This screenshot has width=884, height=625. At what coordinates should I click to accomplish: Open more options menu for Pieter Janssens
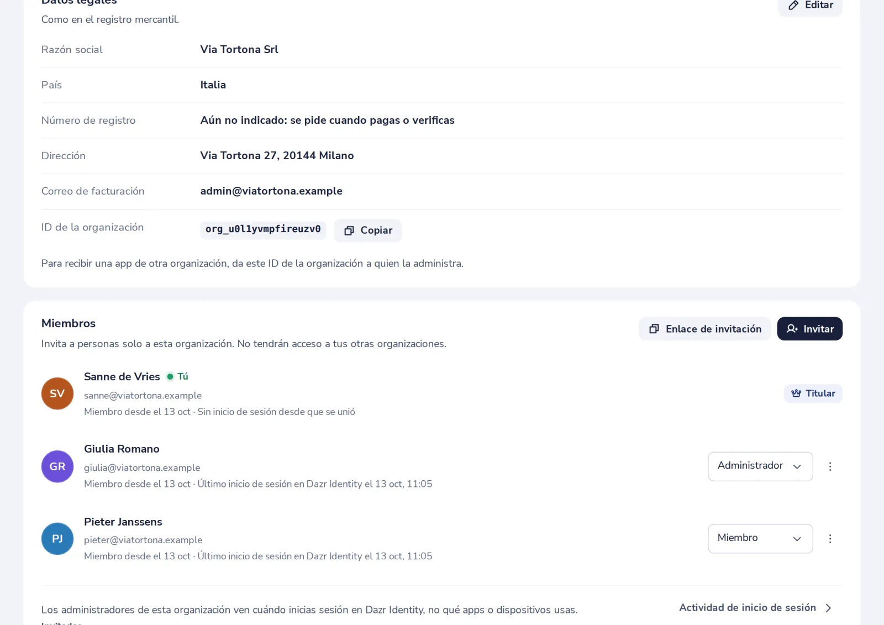[x=830, y=539]
